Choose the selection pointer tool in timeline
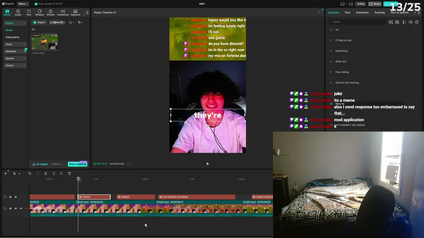The height and width of the screenshot is (238, 424). coord(14,174)
